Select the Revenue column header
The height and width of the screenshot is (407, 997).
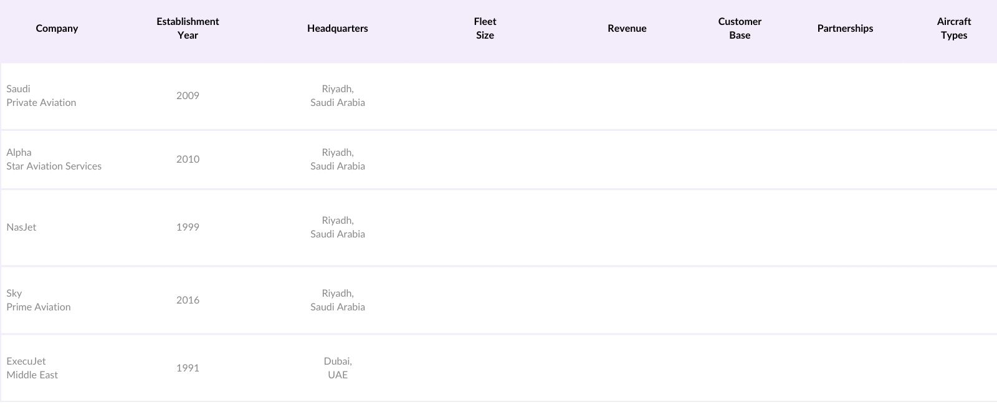coord(627,28)
